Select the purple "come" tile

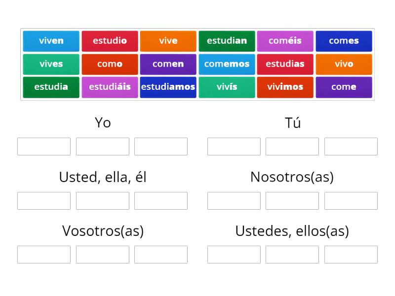point(344,87)
